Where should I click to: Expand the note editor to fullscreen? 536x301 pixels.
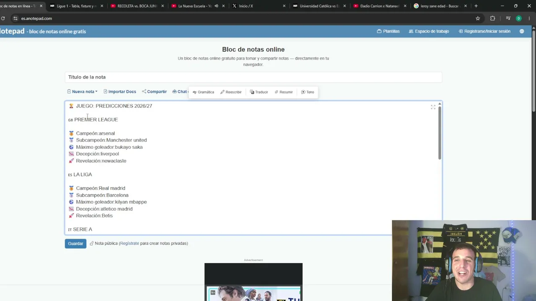pyautogui.click(x=433, y=107)
